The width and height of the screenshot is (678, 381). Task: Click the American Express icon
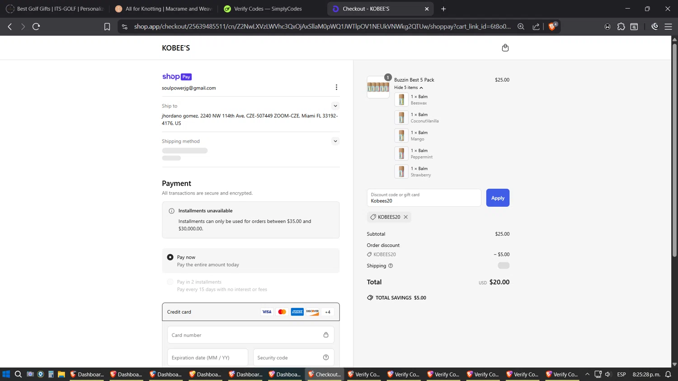pos(297,312)
